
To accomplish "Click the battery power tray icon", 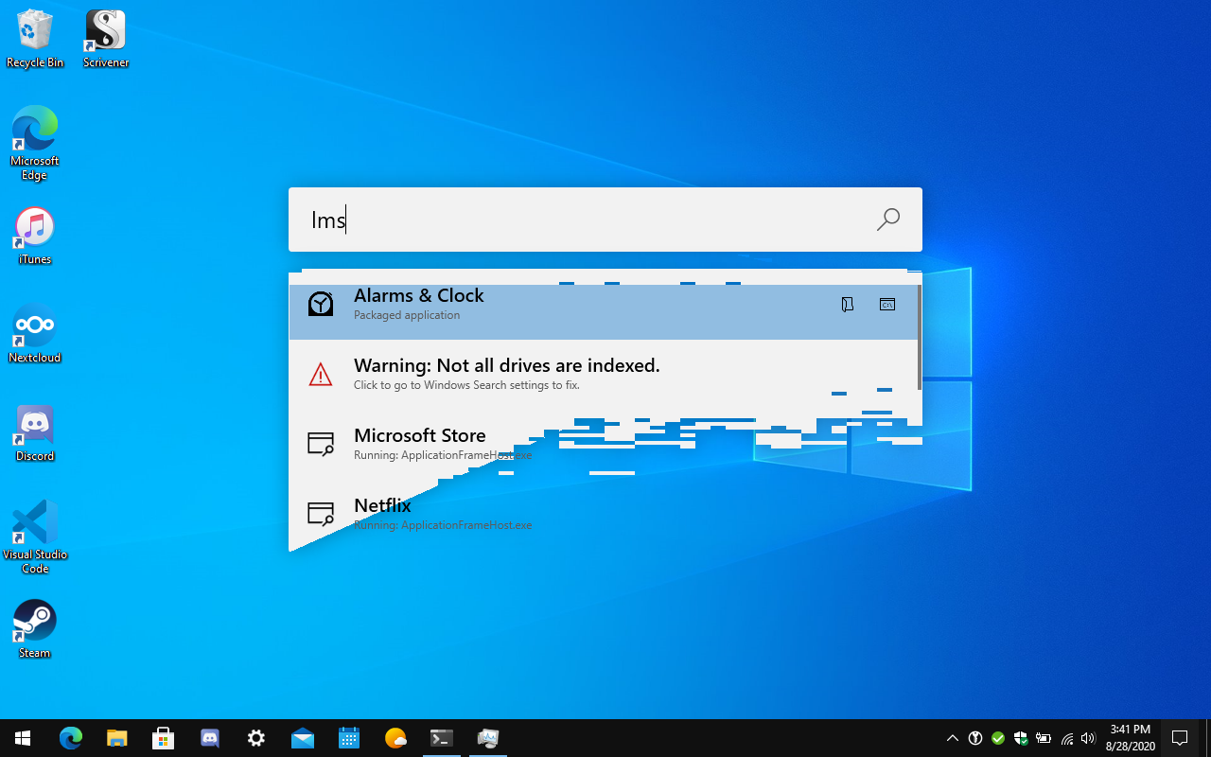I will click(x=1044, y=738).
